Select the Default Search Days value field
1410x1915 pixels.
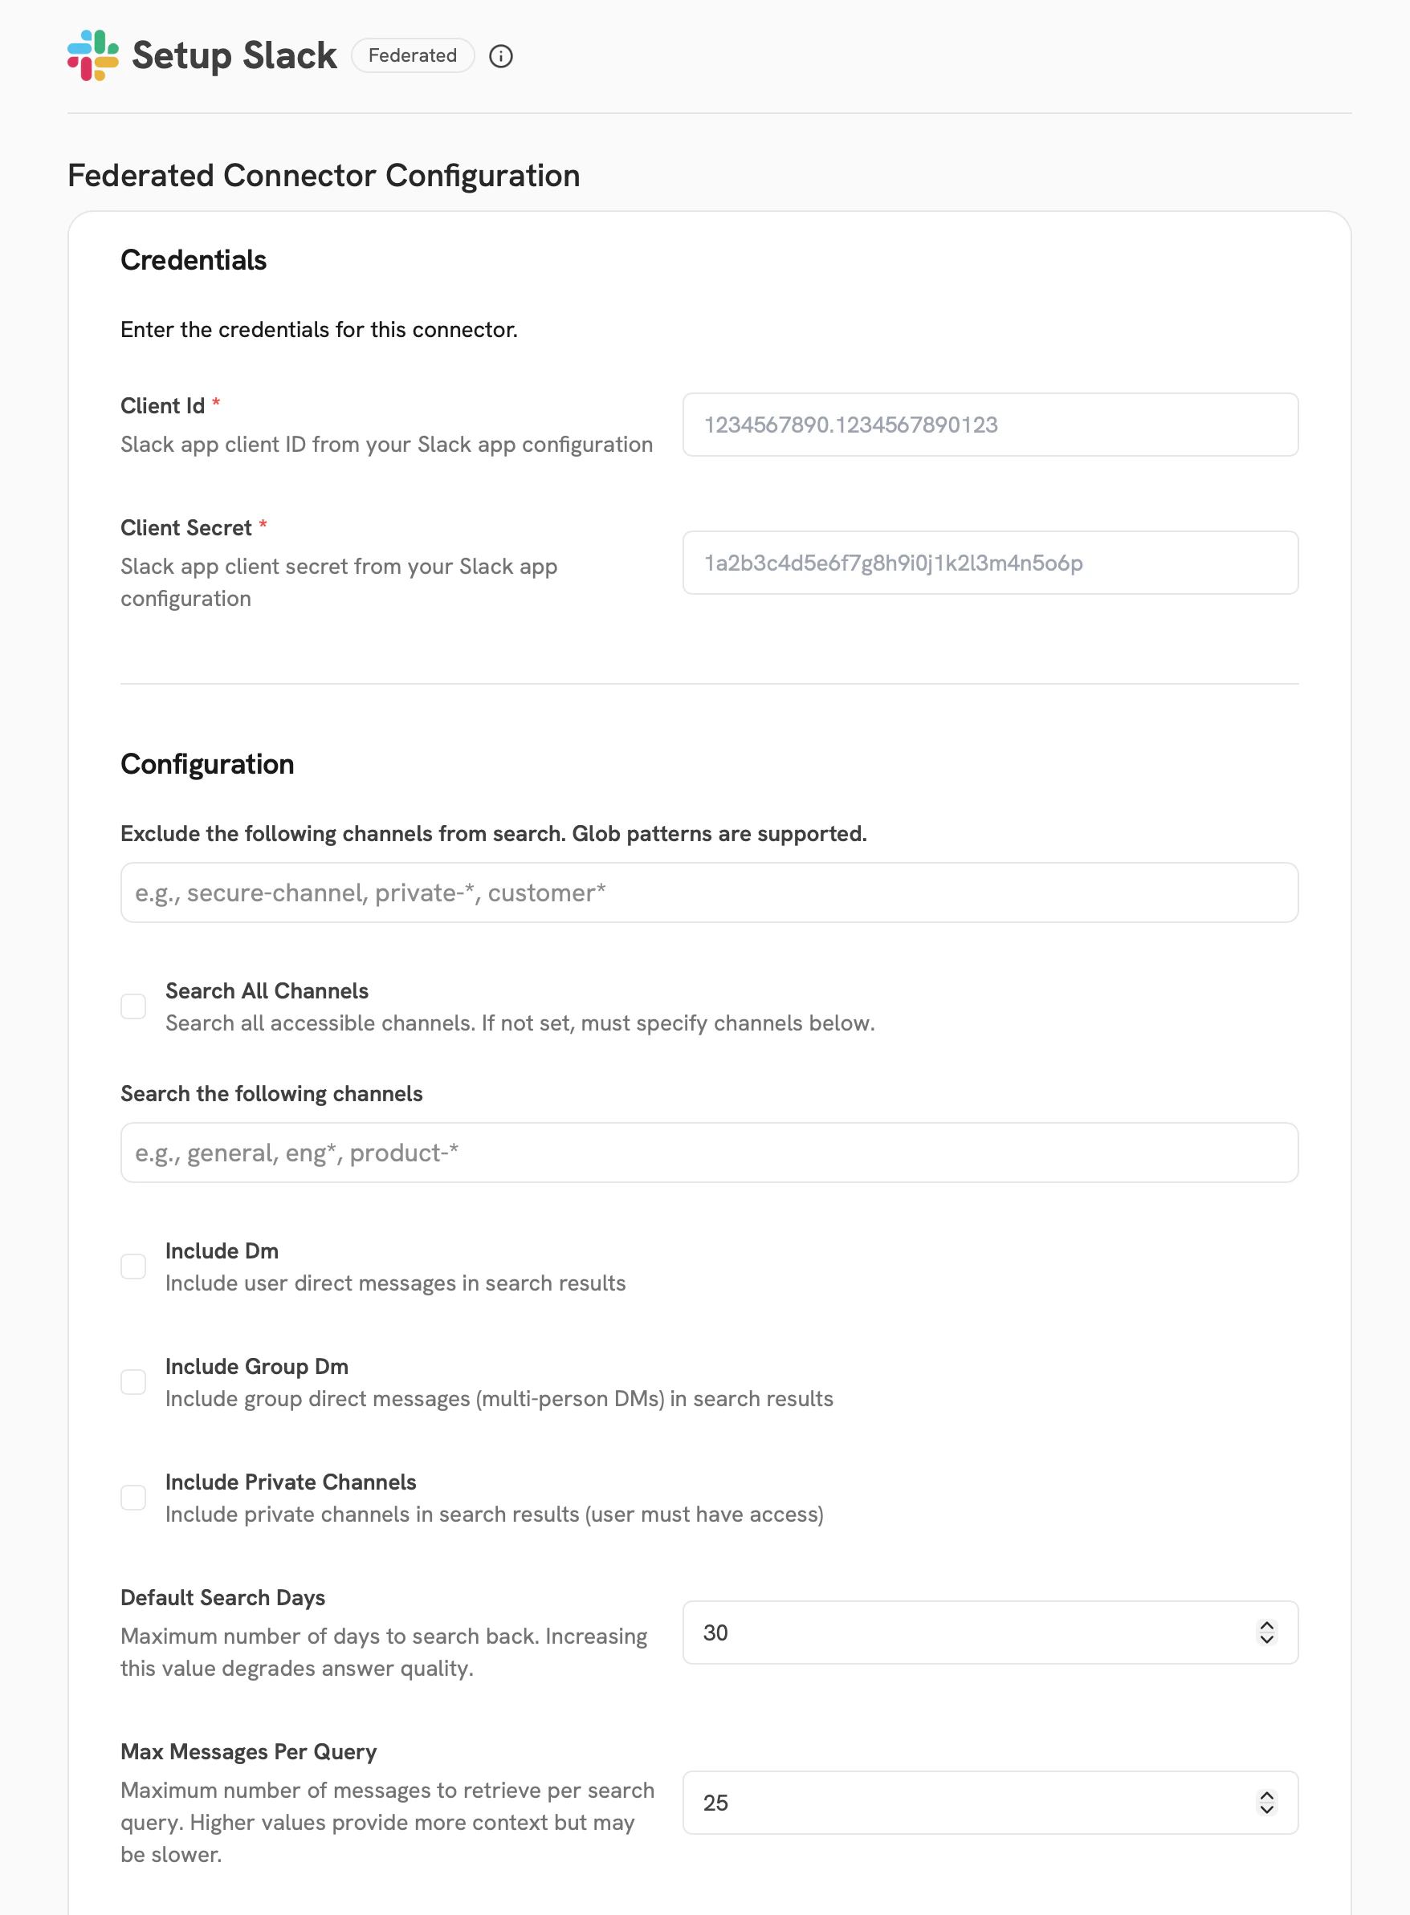(939, 1632)
